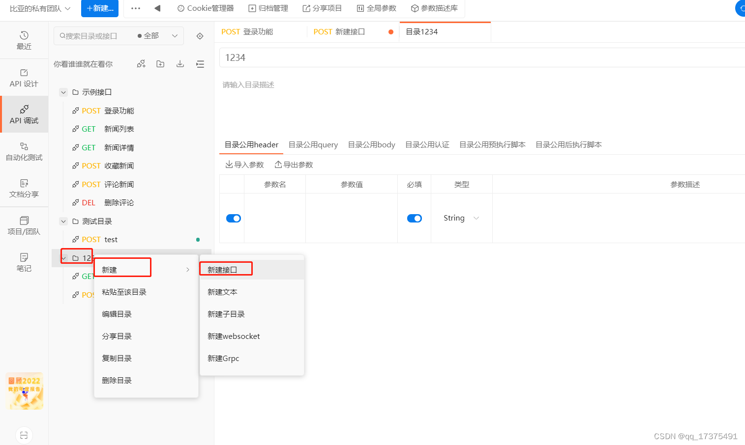Screen dimensions: 745x445
Task: Open 归档管理 from the top toolbar
Action: tap(268, 8)
